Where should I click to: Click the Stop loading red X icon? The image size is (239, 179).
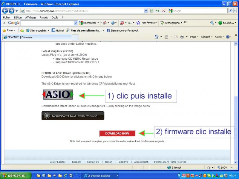coord(163,11)
